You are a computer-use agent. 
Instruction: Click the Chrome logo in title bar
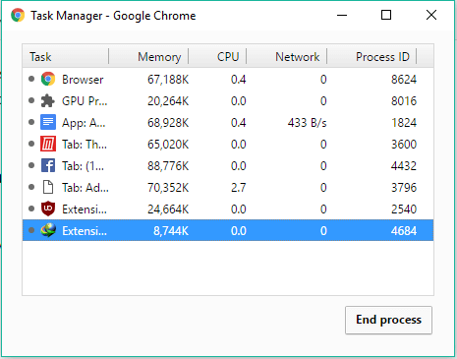click(x=18, y=15)
